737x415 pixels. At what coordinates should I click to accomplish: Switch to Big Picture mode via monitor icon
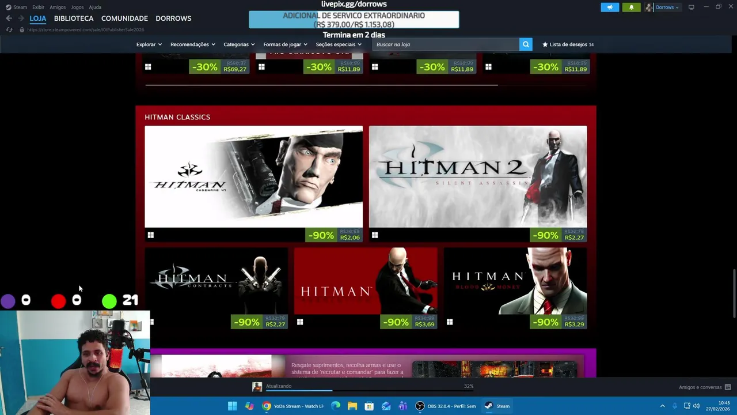[692, 7]
